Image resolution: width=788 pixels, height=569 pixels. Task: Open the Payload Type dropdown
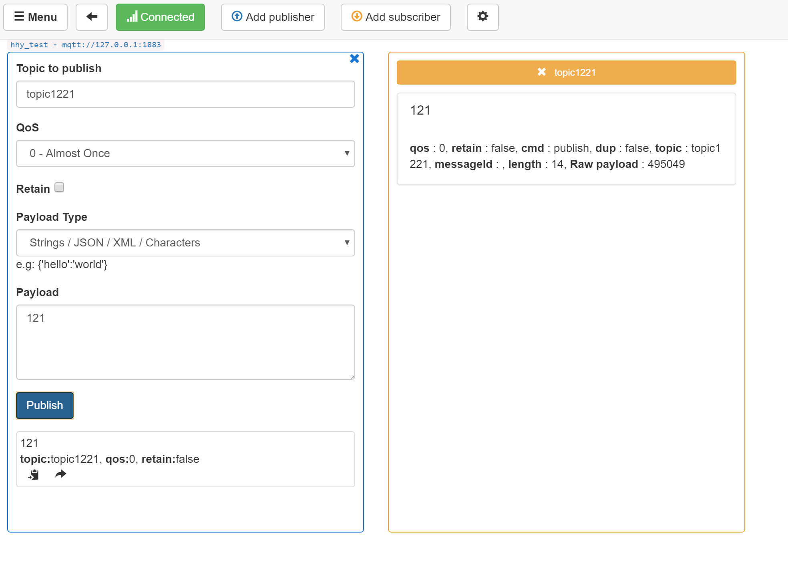click(x=185, y=243)
